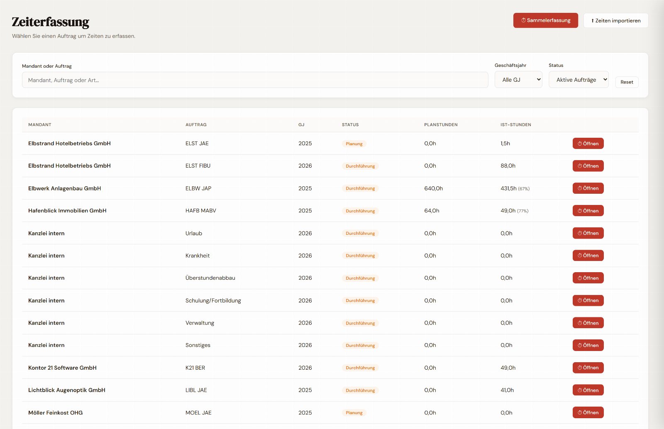Image resolution: width=664 pixels, height=429 pixels.
Task: Open the Krankheit time entry
Action: [x=588, y=256]
